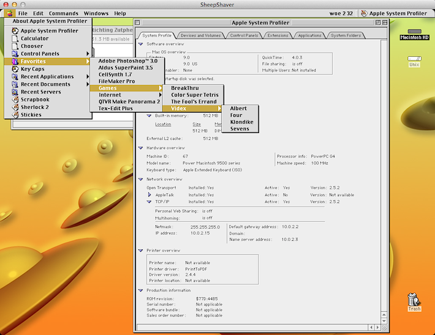Screen dimensions: 435x335
Task: Open the Windows menu
Action: [x=96, y=13]
